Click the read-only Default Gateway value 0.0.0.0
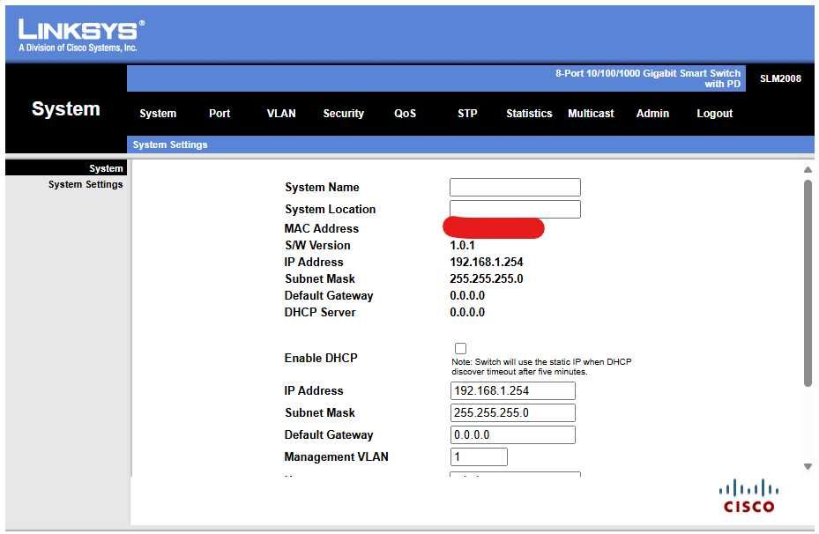Screen dimensions: 819x534 pyautogui.click(x=467, y=295)
